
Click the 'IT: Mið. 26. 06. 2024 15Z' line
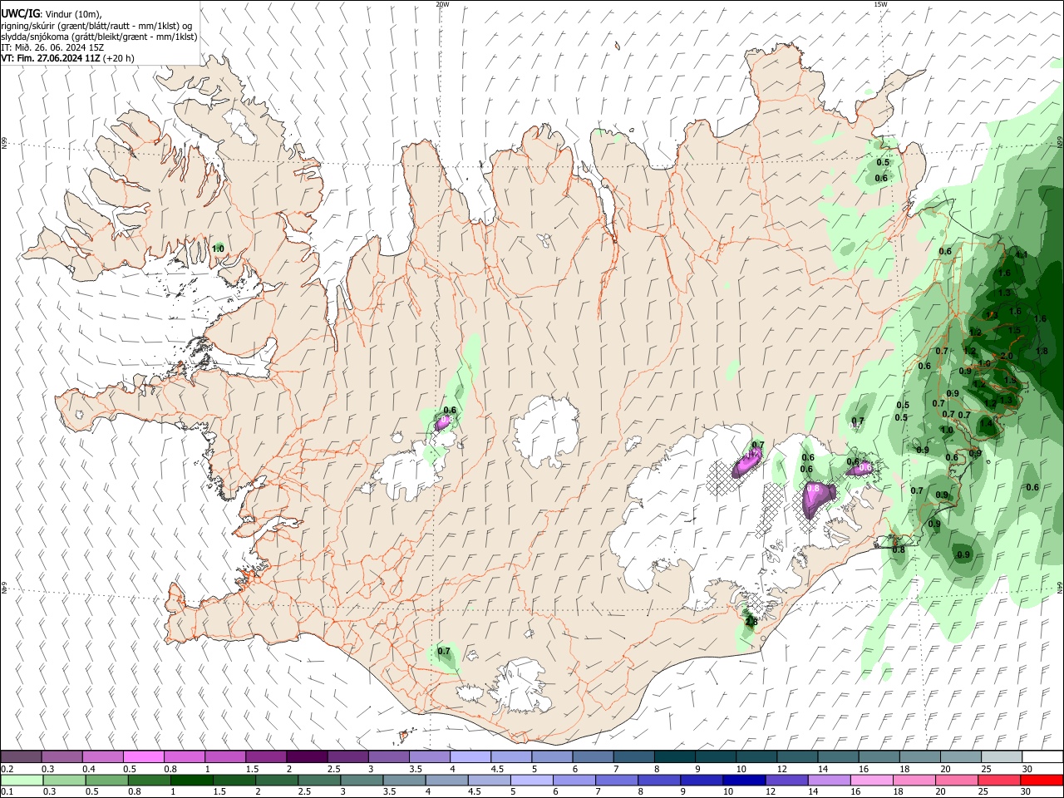pos(52,47)
